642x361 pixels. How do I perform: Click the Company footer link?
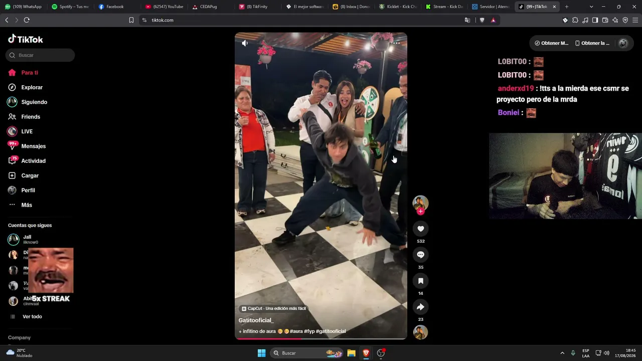click(x=19, y=337)
